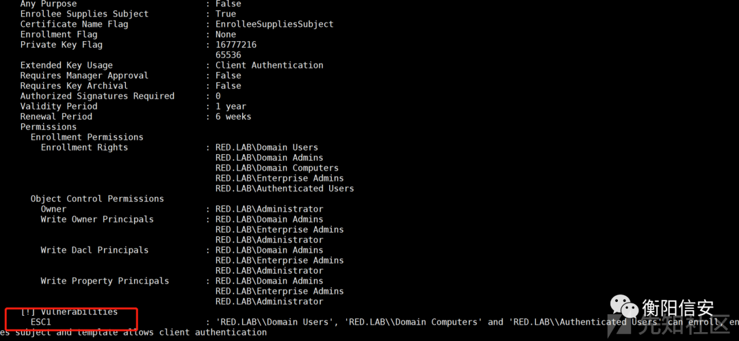Select the Owner RED.LAB\Administrator value
Viewport: 739px width, 341px height.
coord(269,209)
